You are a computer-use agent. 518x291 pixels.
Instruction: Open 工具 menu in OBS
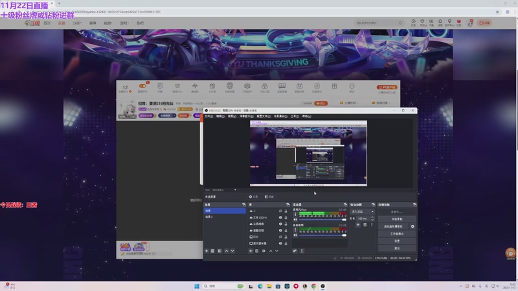[295, 116]
